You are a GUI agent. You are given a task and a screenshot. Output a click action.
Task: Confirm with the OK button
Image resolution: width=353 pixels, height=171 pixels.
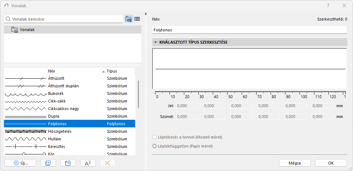[331, 163]
